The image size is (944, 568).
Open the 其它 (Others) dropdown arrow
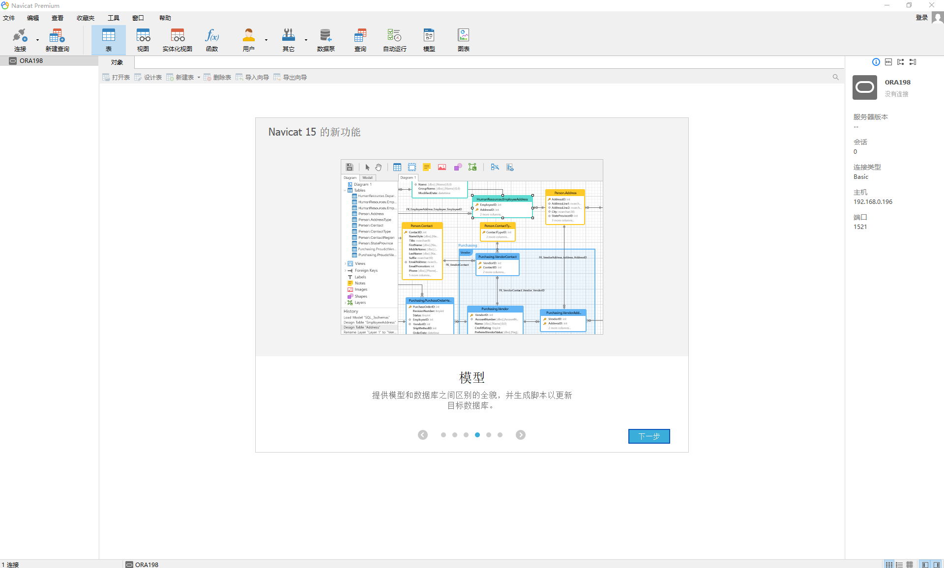[x=306, y=39]
